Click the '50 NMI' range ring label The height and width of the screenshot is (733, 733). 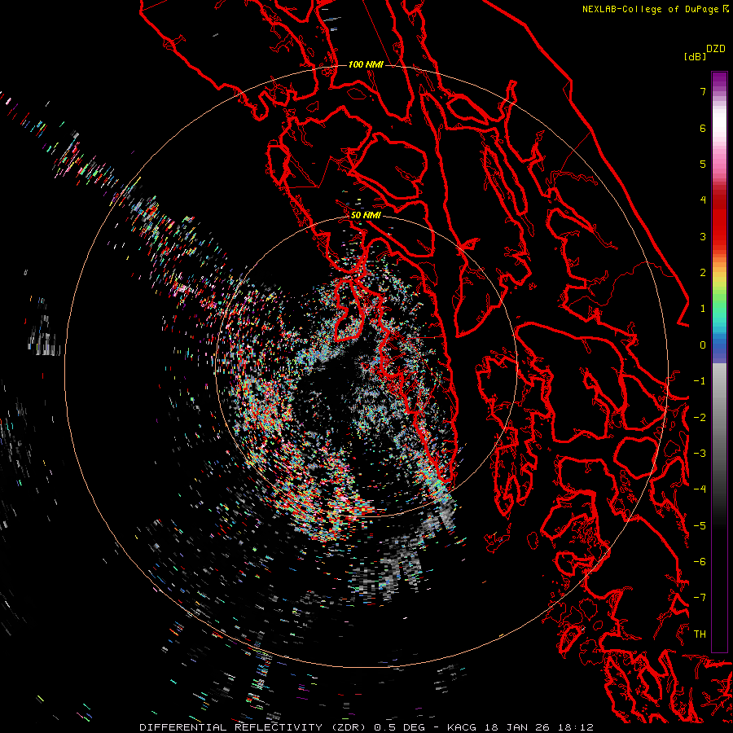[x=366, y=215]
